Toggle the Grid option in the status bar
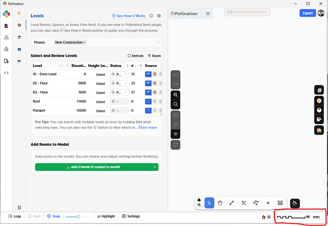The width and height of the screenshot is (328, 226). point(34,216)
